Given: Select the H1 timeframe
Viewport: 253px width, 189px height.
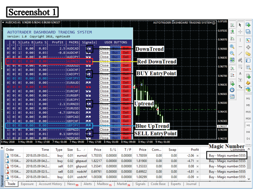Looking at the screenshot, I should 248,125.
